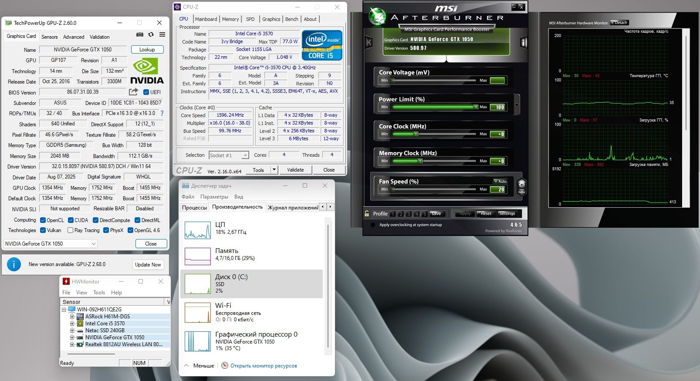Toggle the UEFI checkbox in GPU-Z
Viewport: 700px width, 381px height.
tap(146, 92)
